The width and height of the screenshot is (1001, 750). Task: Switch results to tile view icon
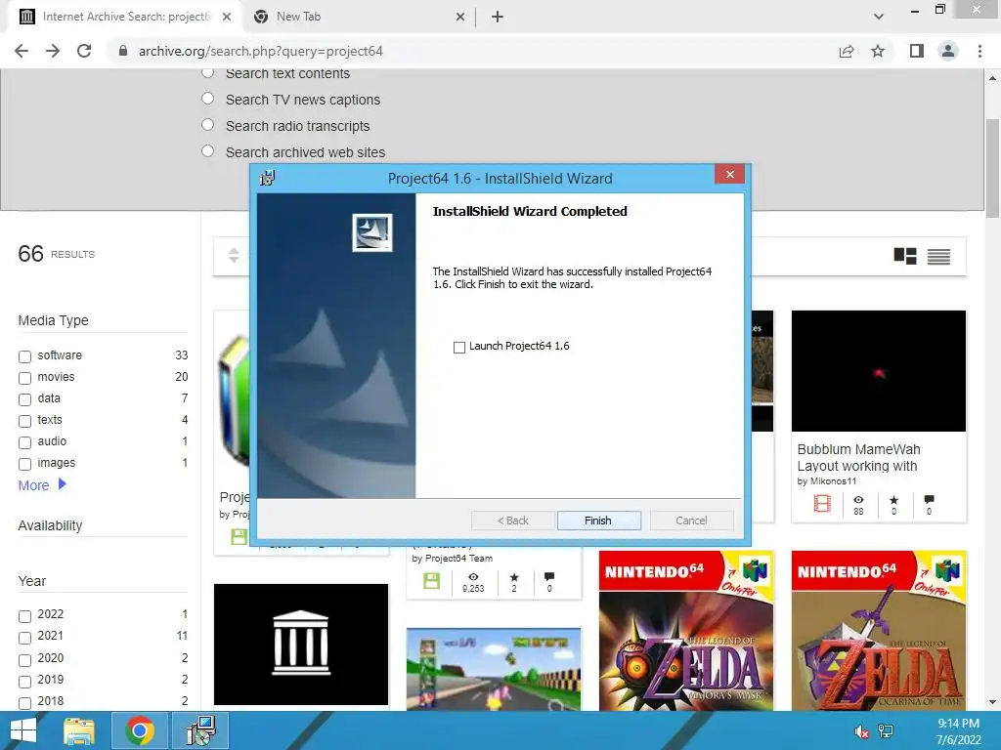(904, 257)
